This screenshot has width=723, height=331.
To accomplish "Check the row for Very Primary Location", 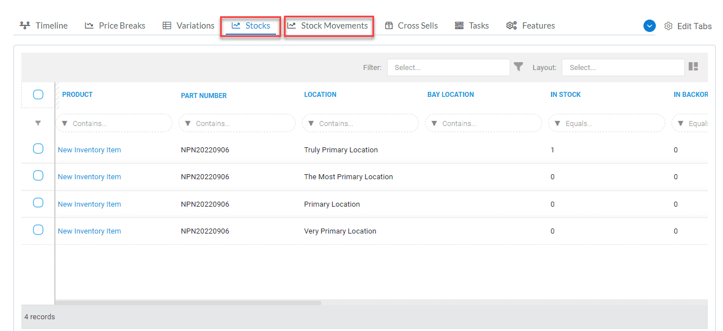I will click(38, 230).
